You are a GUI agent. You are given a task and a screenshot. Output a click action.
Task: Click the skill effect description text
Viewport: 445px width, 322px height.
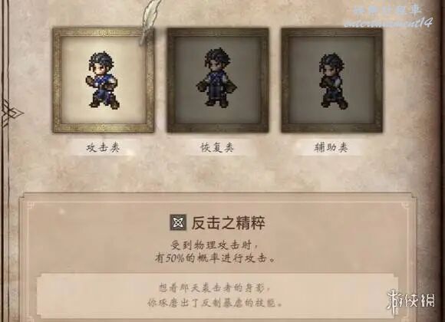click(x=215, y=251)
